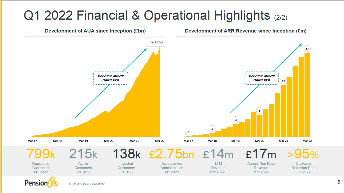Screen dimensions: 344x193
Task: Click 'Annual Run Rate Revenue Mar 2022' caption
Action: point(261,168)
